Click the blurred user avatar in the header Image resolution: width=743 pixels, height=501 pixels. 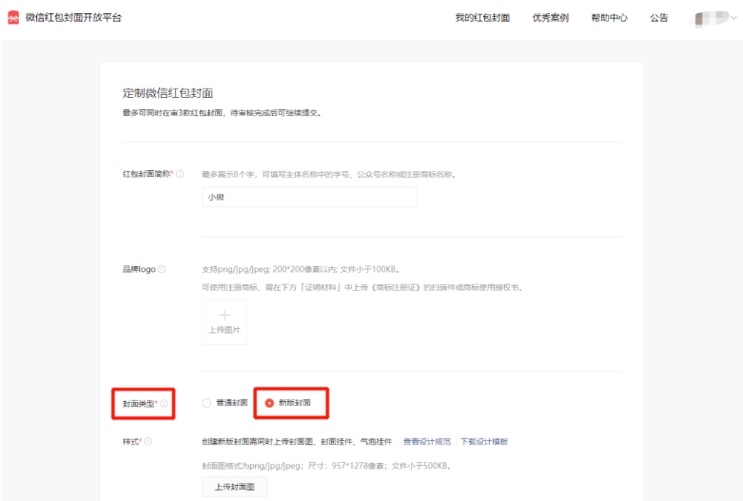click(710, 18)
